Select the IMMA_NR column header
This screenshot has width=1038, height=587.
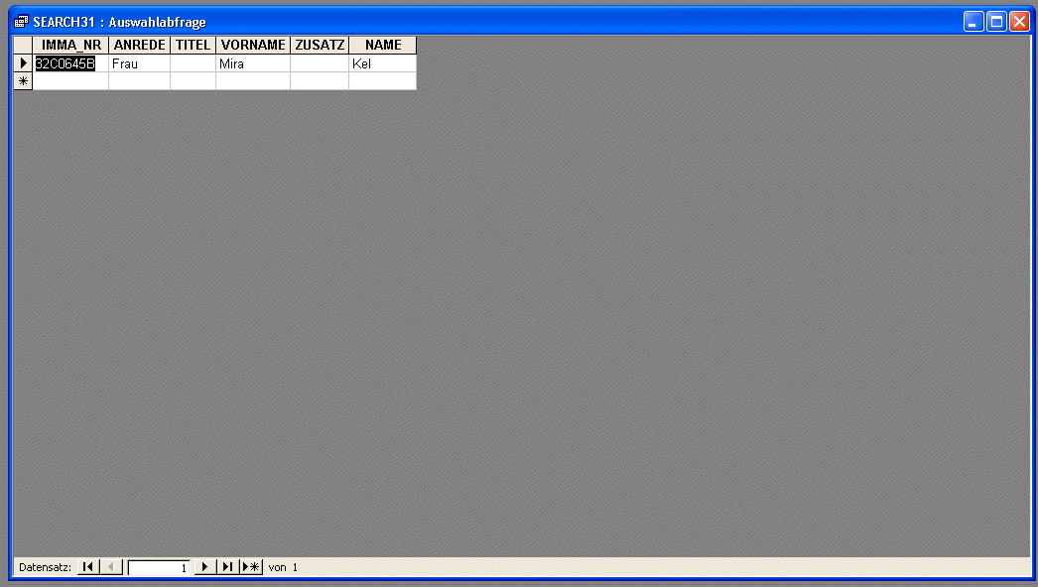pos(70,45)
